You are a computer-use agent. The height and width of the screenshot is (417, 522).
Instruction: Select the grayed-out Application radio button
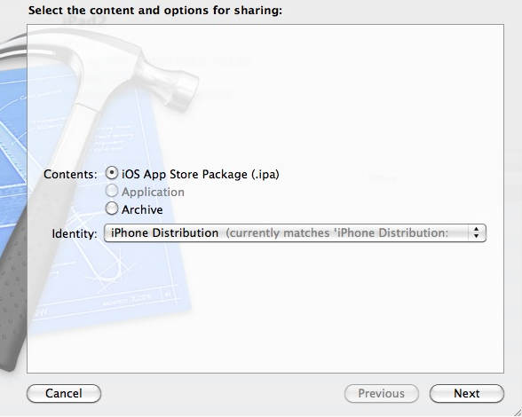click(112, 191)
